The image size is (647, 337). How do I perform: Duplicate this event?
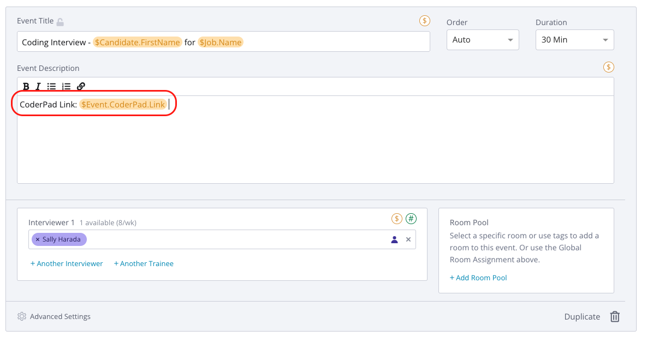pyautogui.click(x=582, y=316)
